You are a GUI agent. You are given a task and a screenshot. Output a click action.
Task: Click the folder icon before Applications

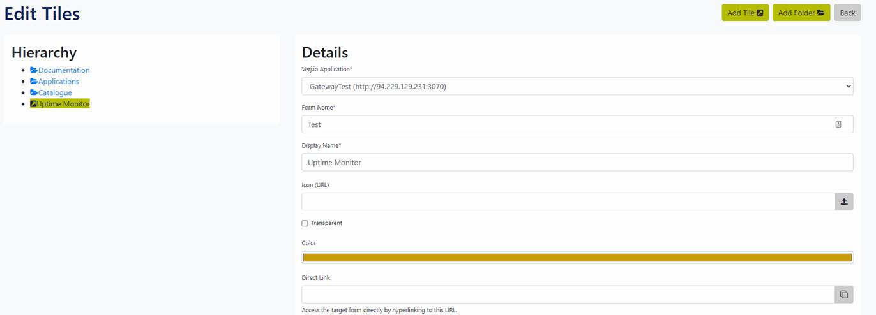tap(34, 82)
